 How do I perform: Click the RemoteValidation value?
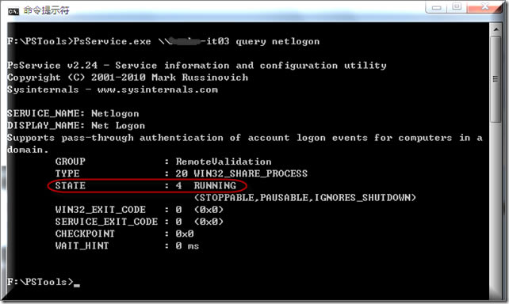click(224, 161)
